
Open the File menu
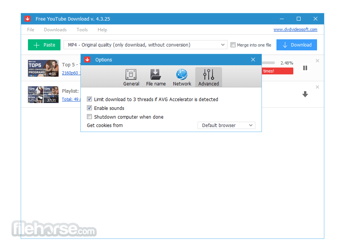click(x=31, y=30)
